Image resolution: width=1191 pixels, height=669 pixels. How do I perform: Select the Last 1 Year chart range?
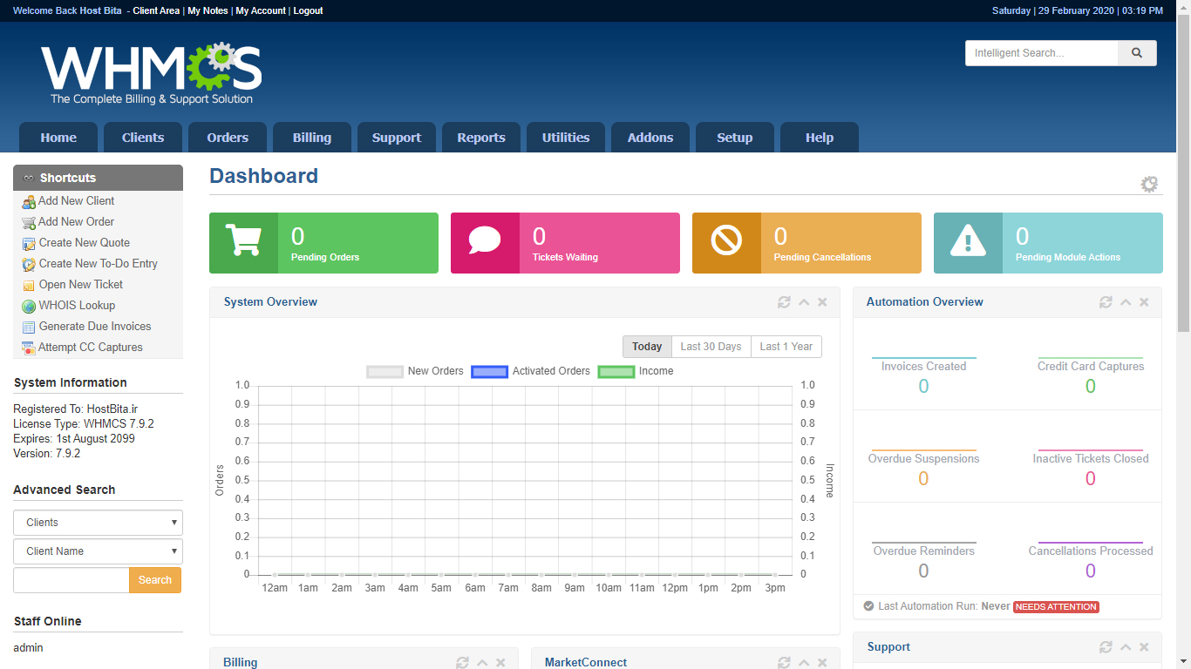pyautogui.click(x=786, y=347)
